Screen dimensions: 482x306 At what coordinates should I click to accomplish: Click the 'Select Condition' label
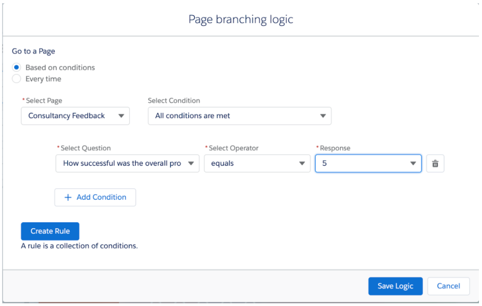pos(174,101)
